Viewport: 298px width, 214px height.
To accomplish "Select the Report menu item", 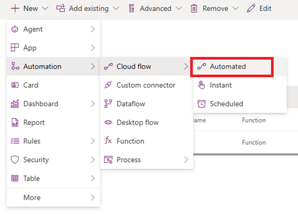I will click(x=34, y=123).
